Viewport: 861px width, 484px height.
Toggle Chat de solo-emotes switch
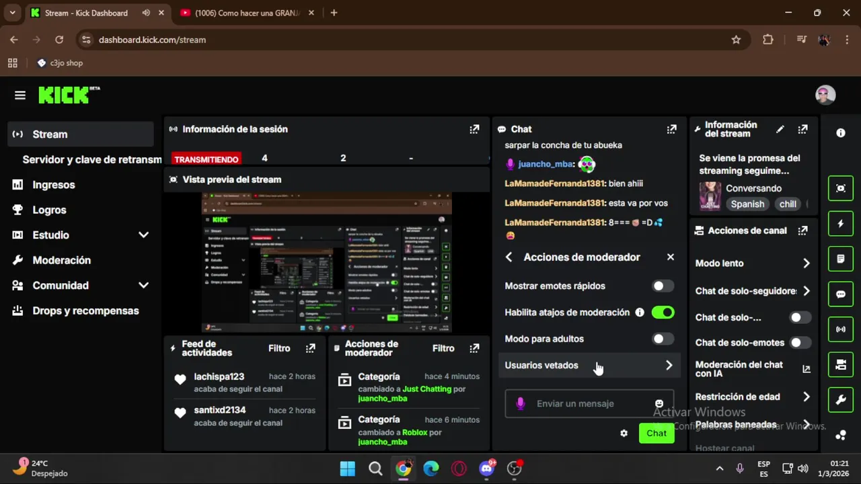pyautogui.click(x=800, y=343)
